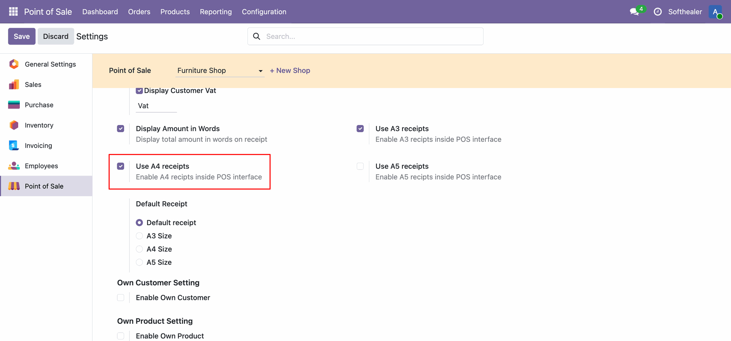Click the + New Shop link
The image size is (731, 341).
coord(290,70)
